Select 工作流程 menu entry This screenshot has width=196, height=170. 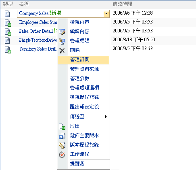(x=83, y=154)
